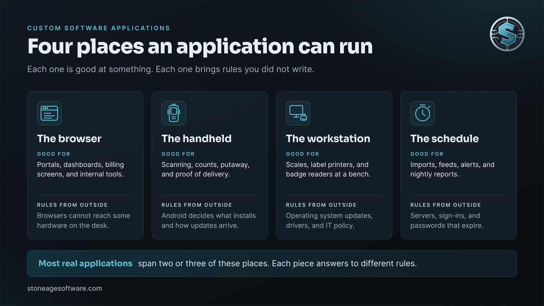Click 'RULES FROM OUTSIDE' in handheld card
The height and width of the screenshot is (306, 544).
coord(197,205)
